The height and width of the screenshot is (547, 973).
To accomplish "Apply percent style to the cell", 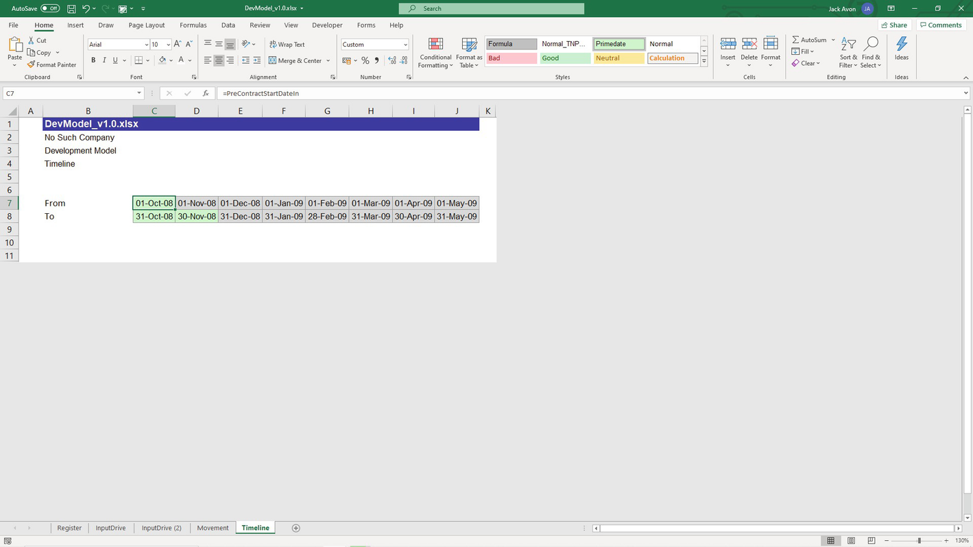I will 365,61.
